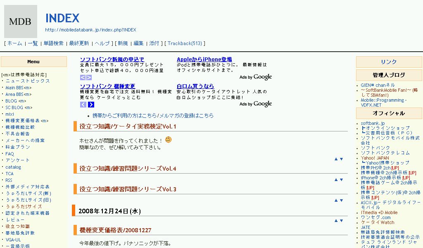423x248 pixels.
Task: Click the up triangle just above 機種変更価格表/20081227 heading
Action: pyautogui.click(x=336, y=220)
